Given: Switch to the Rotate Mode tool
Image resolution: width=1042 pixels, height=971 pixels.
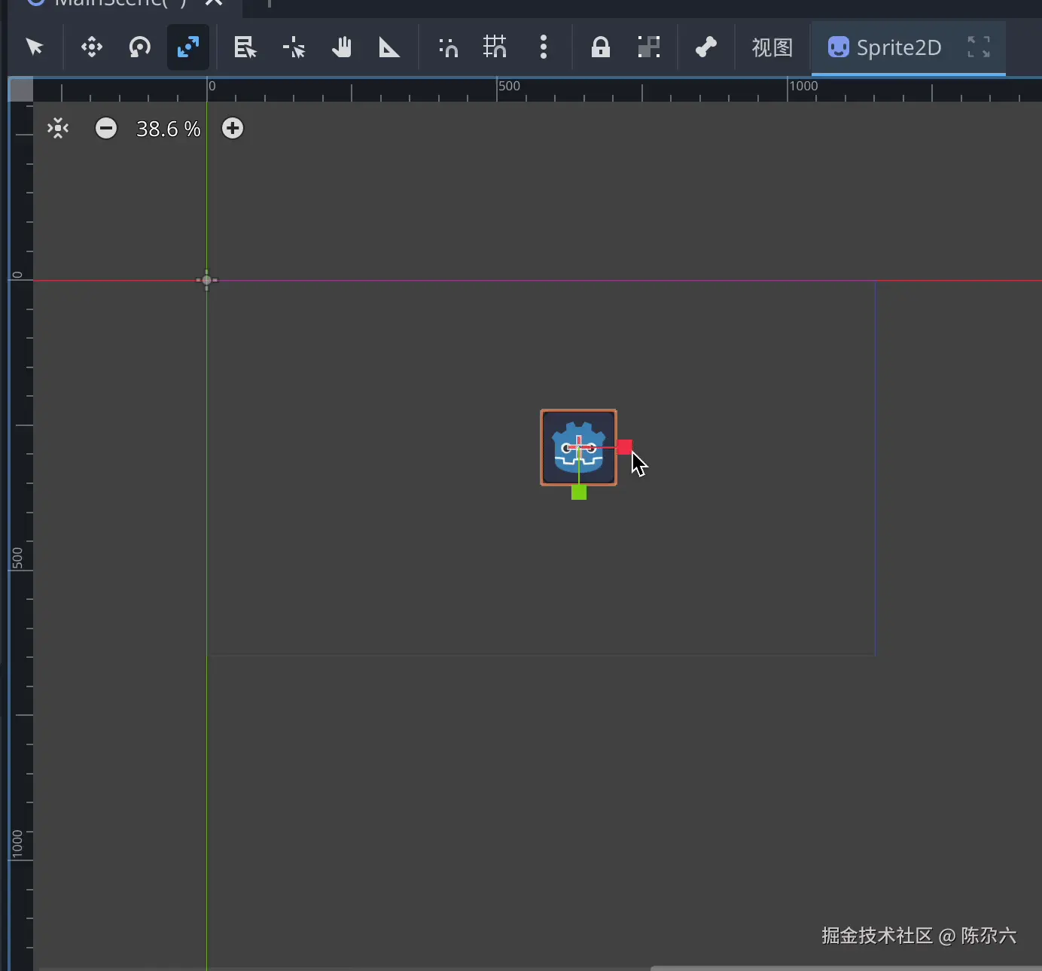Looking at the screenshot, I should [140, 47].
